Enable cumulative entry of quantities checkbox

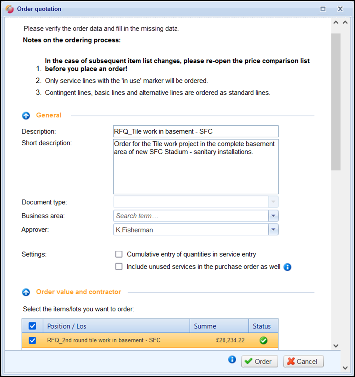119,254
